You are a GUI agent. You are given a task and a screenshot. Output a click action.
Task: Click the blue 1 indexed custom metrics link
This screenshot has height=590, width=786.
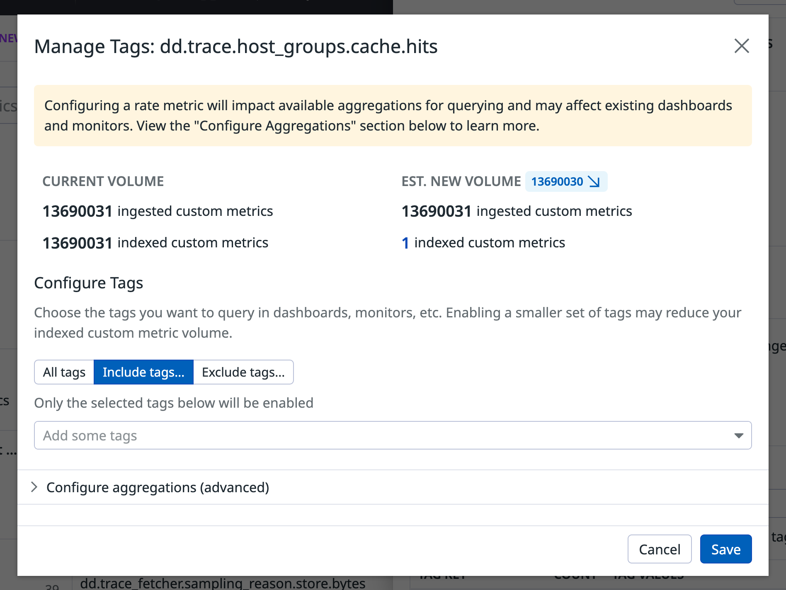(x=405, y=243)
